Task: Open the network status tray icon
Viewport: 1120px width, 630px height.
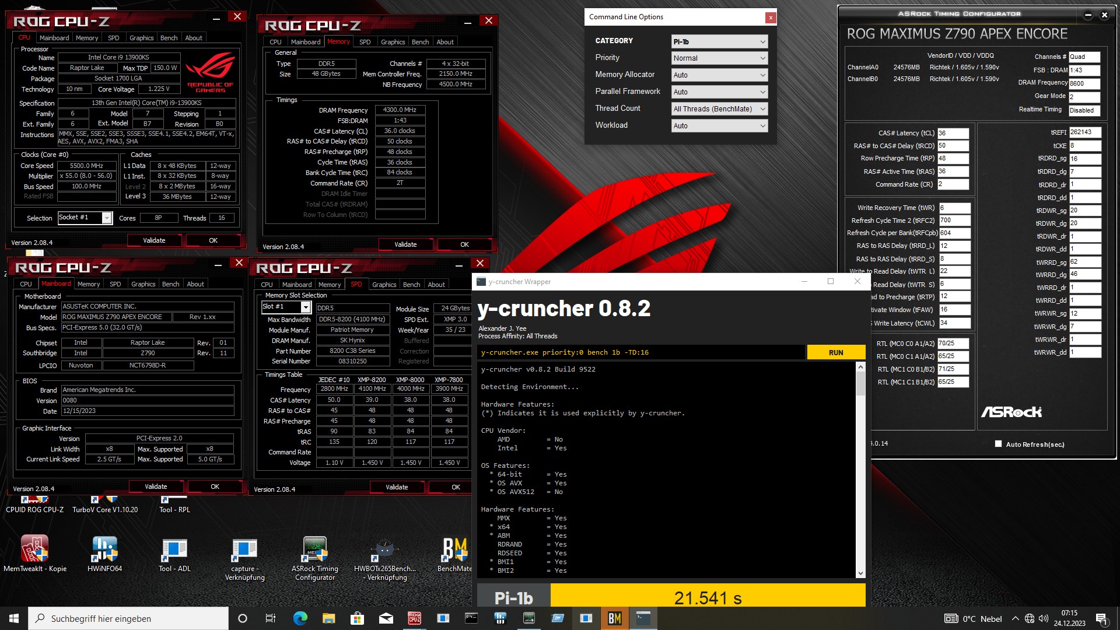Action: 1030,618
